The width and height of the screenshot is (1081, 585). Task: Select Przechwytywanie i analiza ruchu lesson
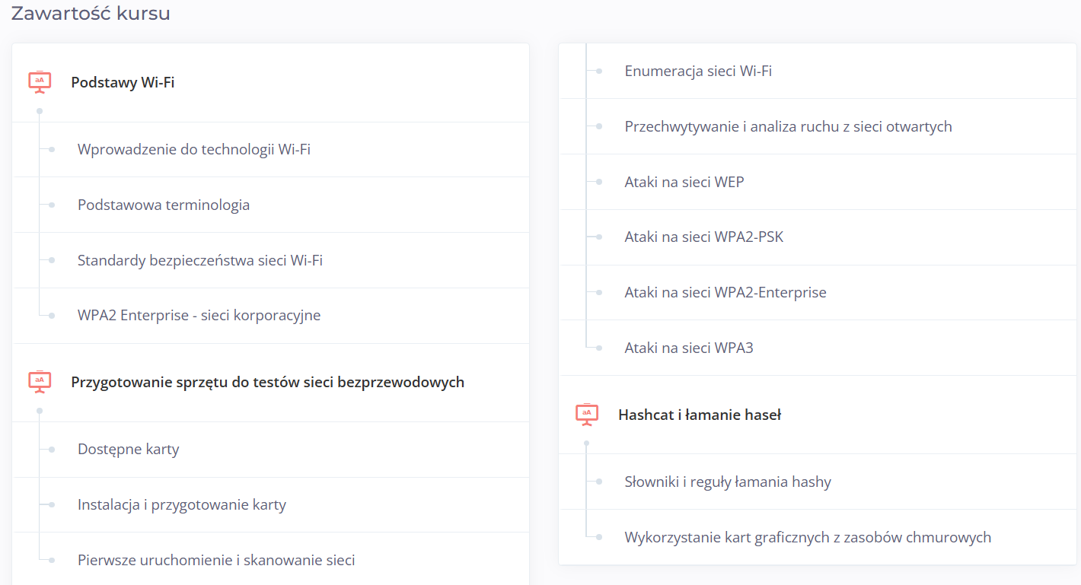tap(788, 126)
